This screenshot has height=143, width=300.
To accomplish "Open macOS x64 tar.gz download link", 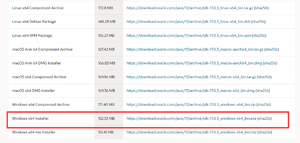I will [x=191, y=77].
